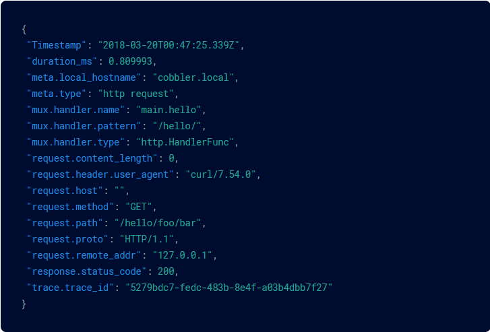490x332 pixels.
Task: Click the response status code 200
Action: (x=166, y=271)
